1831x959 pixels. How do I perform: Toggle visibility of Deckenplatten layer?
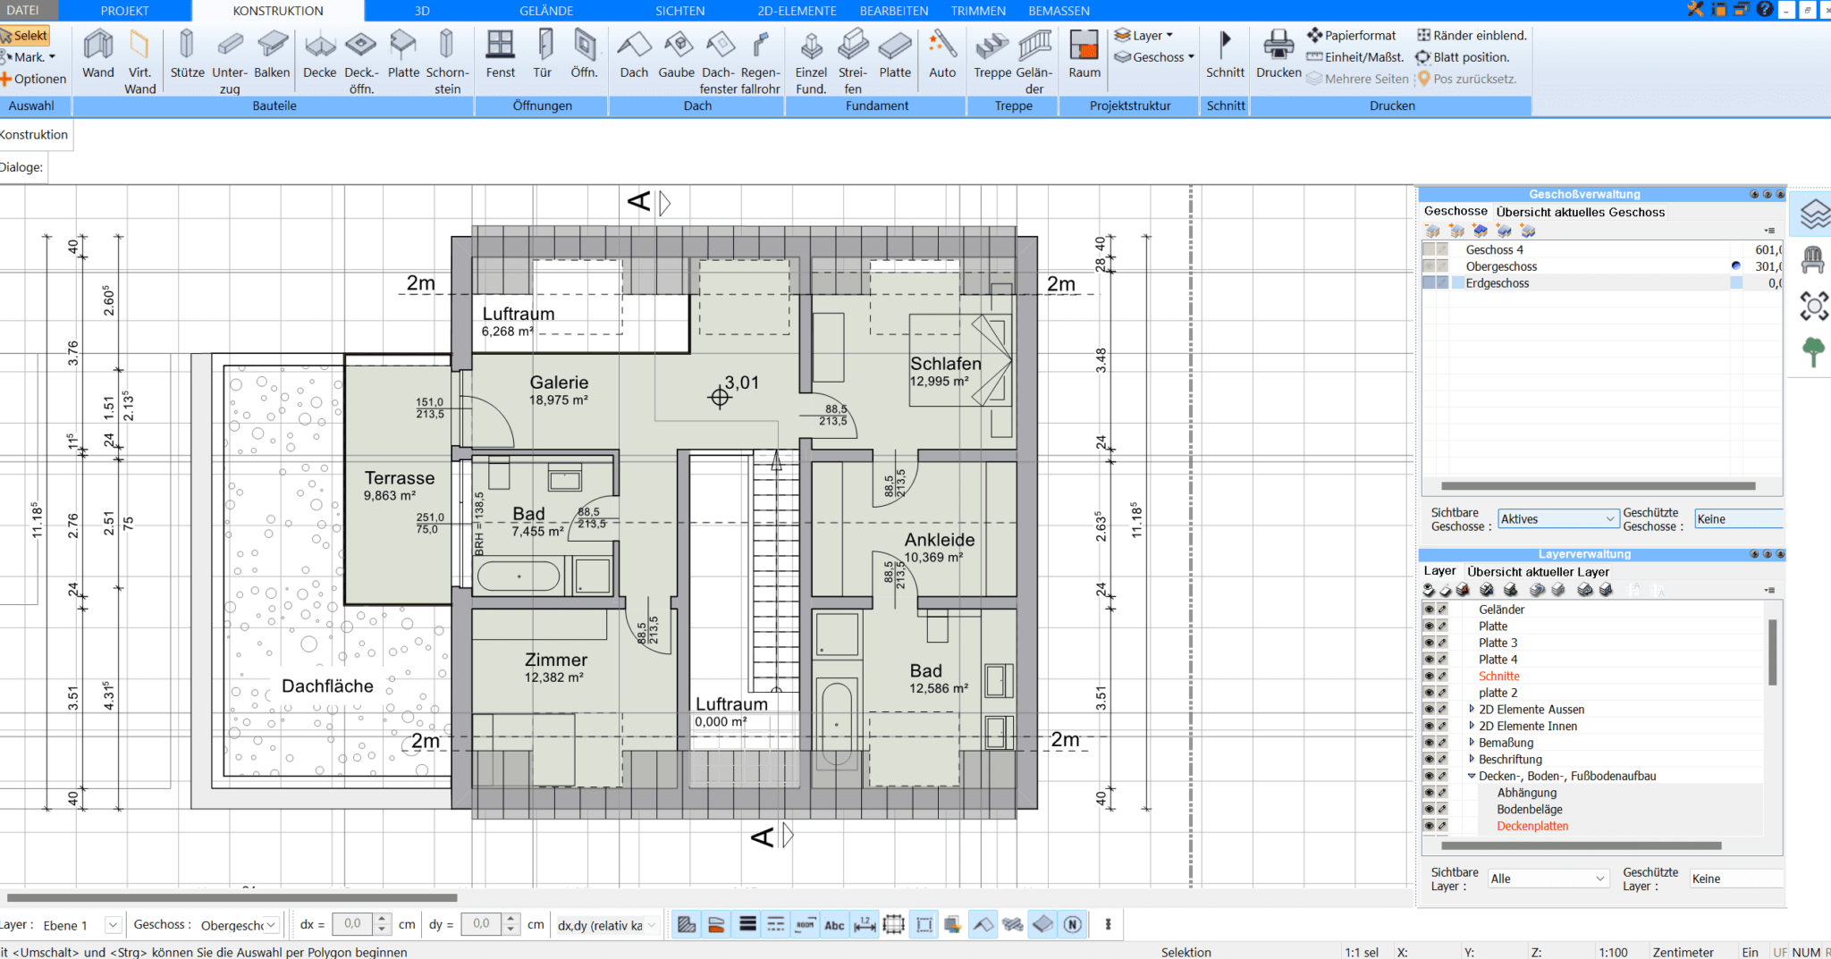point(1429,826)
